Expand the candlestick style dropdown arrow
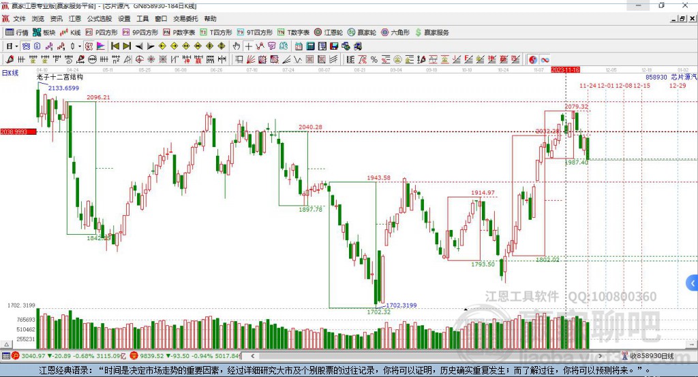 click(x=80, y=46)
